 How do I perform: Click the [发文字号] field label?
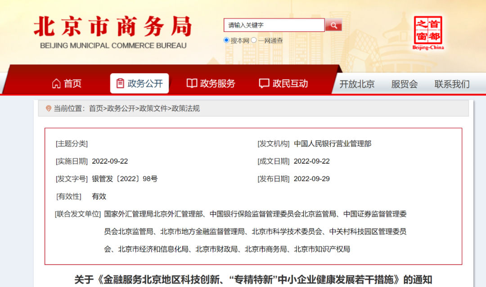[72, 179]
